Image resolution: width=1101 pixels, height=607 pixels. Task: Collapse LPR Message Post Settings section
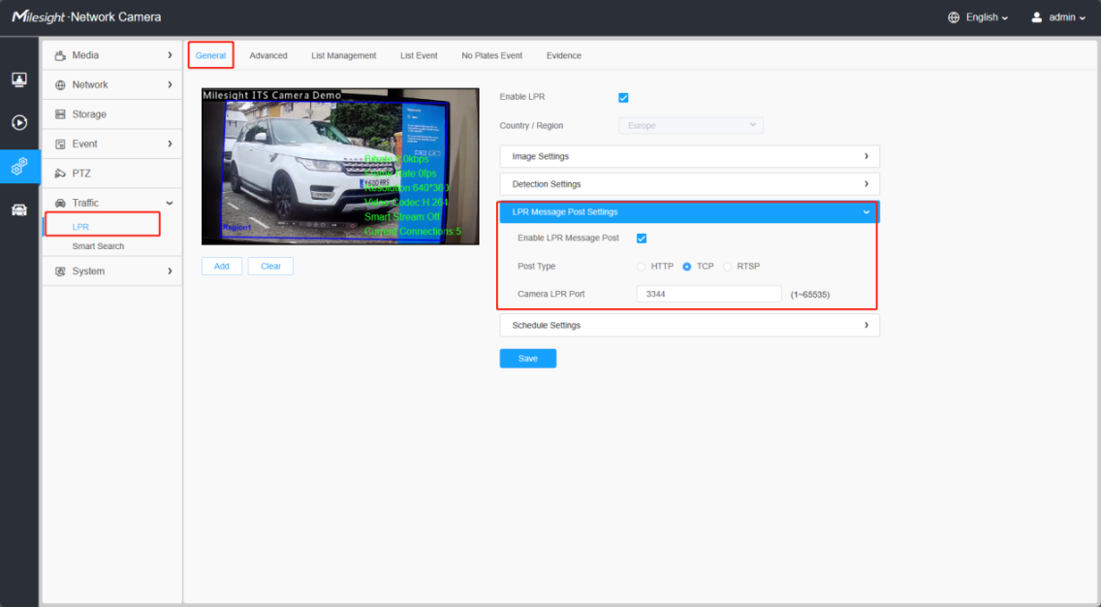[x=689, y=212]
